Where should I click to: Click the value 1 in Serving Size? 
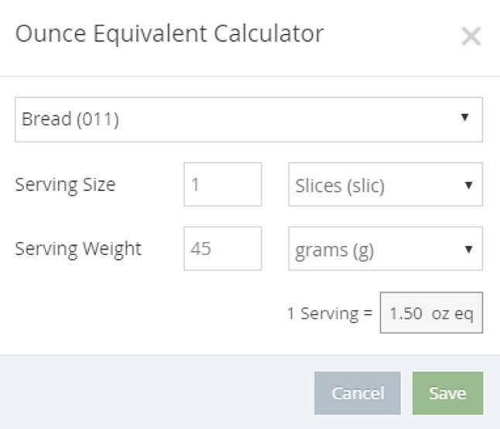point(196,186)
